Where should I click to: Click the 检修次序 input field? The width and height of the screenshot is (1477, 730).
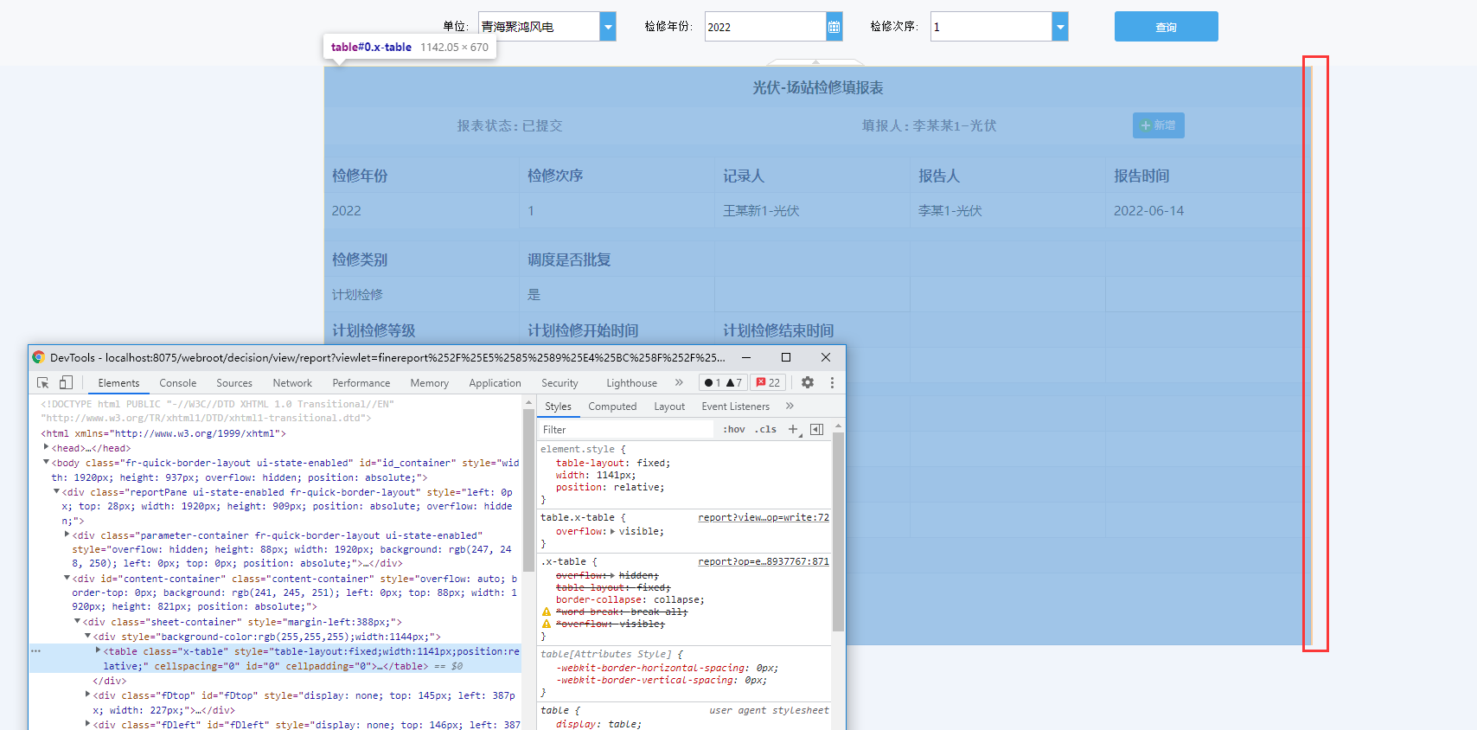(x=991, y=27)
